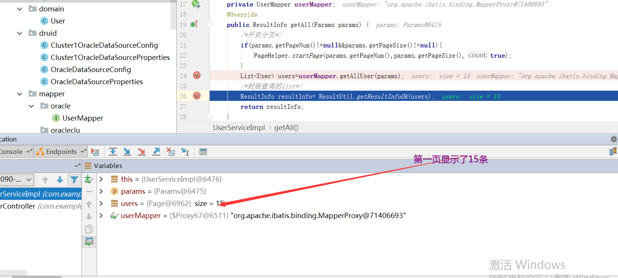Open debugger settings gear icon
The width and height of the screenshot is (618, 278).
(x=614, y=139)
